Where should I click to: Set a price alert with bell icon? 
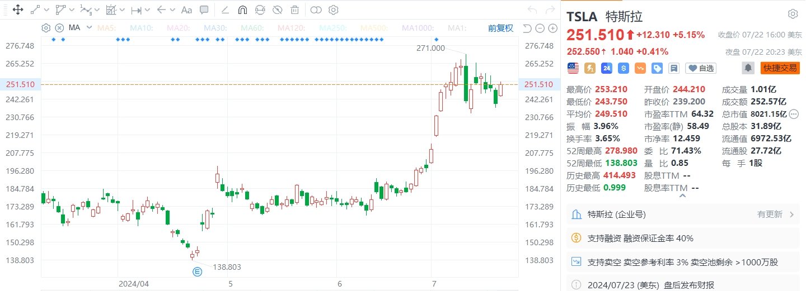[x=748, y=68]
